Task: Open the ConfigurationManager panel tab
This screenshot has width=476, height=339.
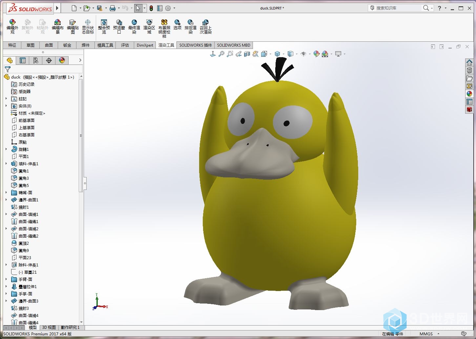Action: (36, 60)
